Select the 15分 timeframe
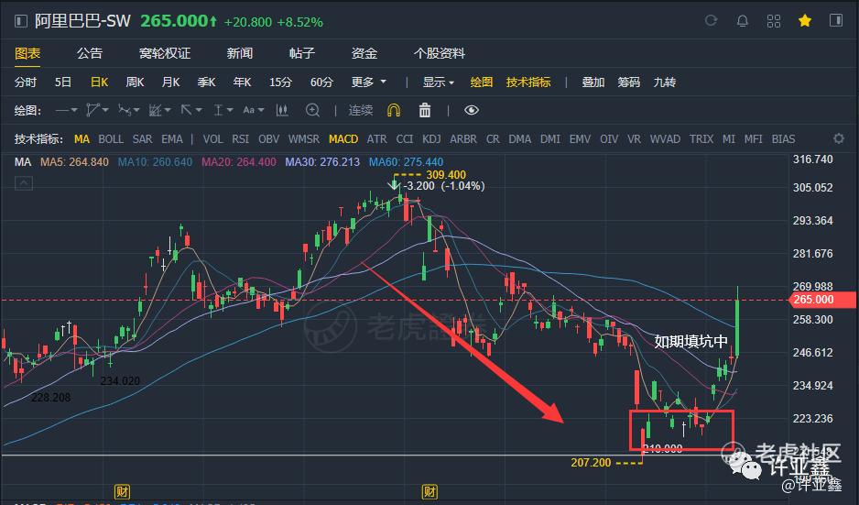 click(280, 82)
